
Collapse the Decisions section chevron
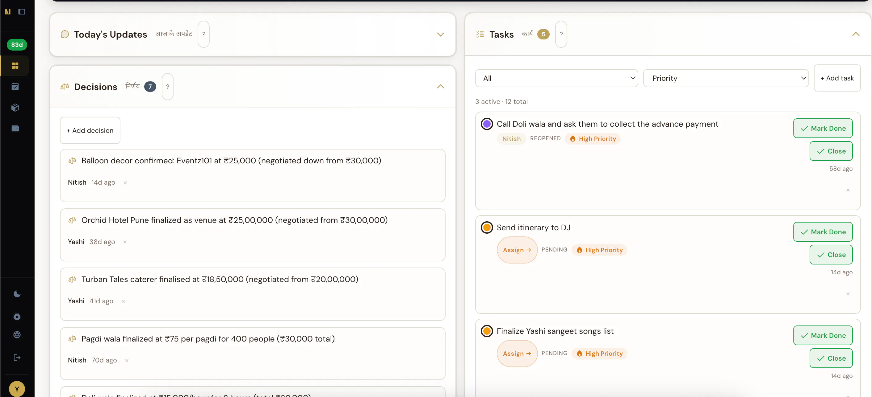click(440, 87)
